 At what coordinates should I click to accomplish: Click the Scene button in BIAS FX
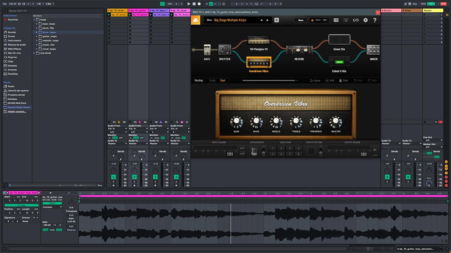point(315,81)
